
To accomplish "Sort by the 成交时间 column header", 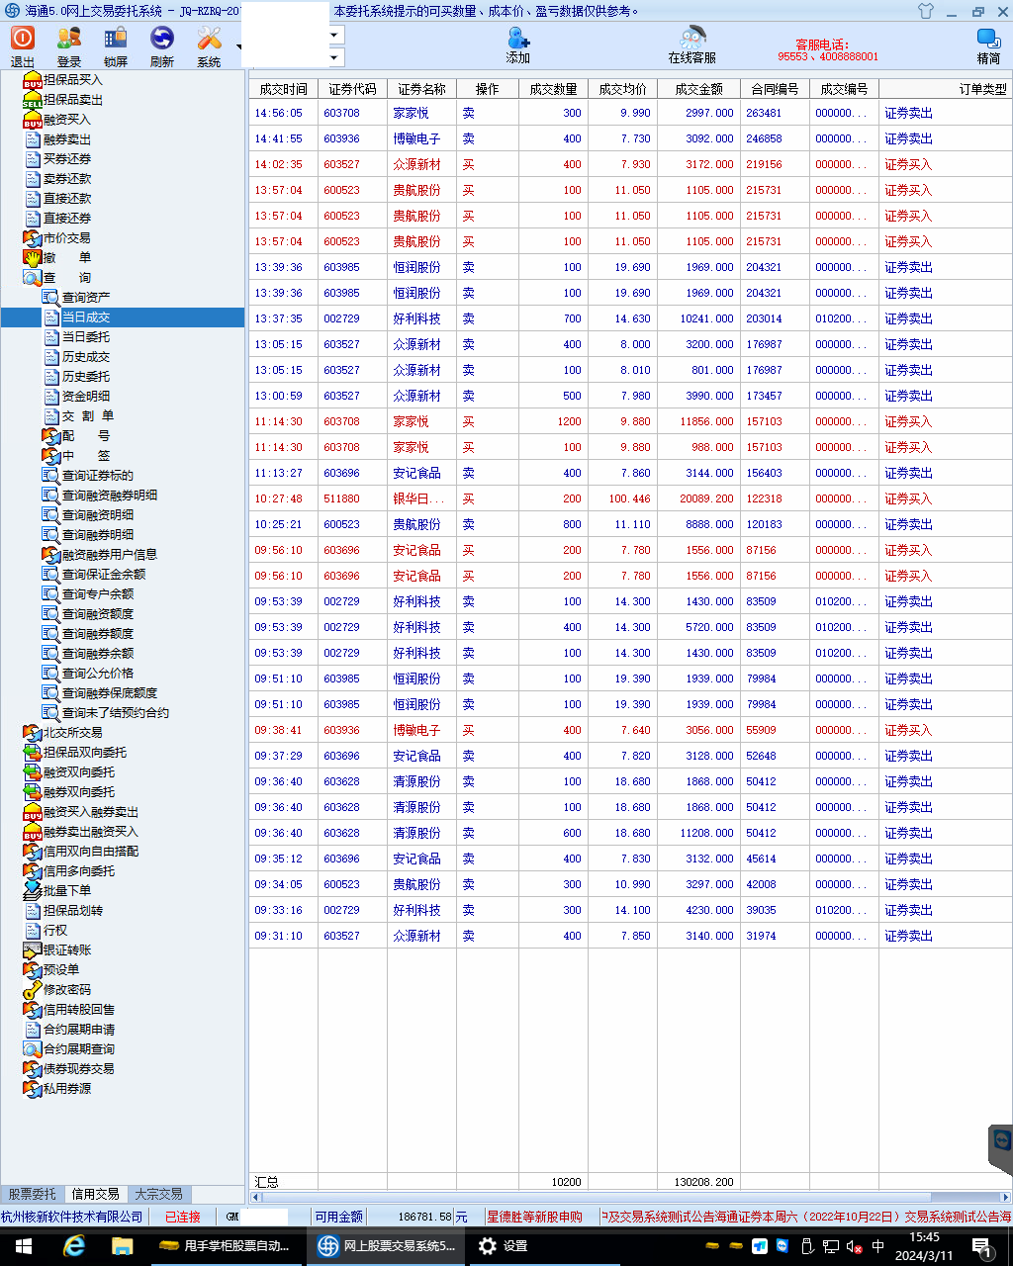I will click(x=283, y=89).
